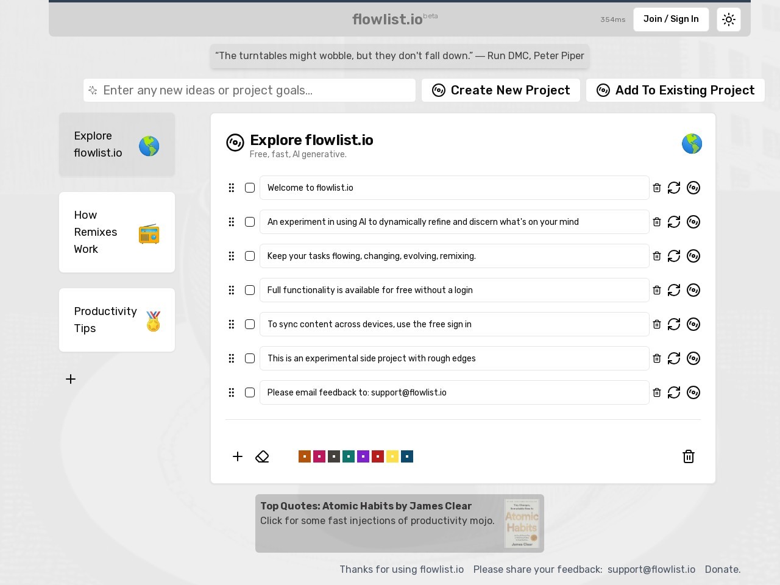
Task: Delete the 'An experiment in using AI' task
Action: pyautogui.click(x=657, y=222)
